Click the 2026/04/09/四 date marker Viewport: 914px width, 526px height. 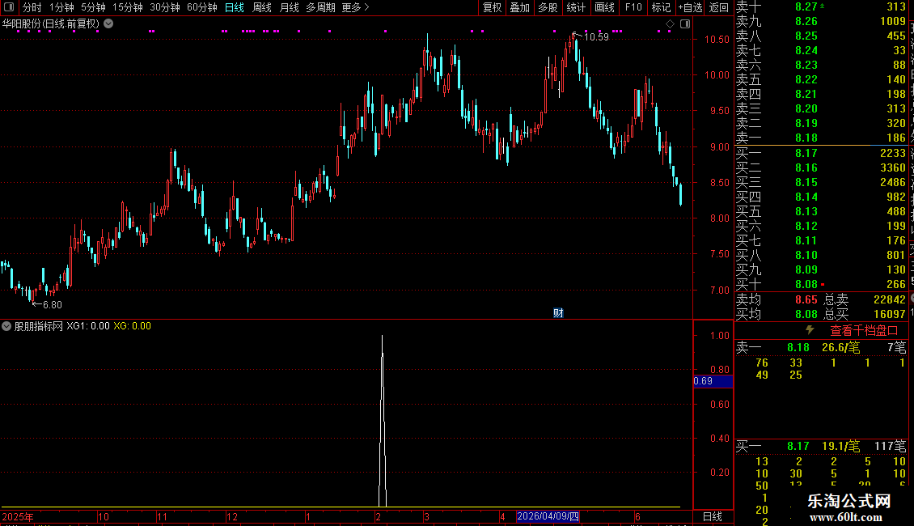coord(548,516)
